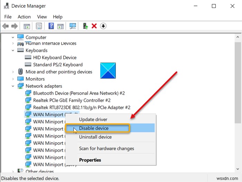Viewport: 242px width, 182px height.
Task: Click the disable device down-arrow icon
Action: 103,26
